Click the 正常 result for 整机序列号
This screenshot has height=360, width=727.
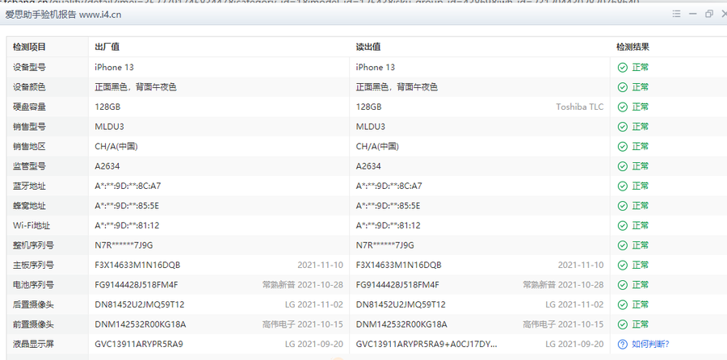(640, 245)
